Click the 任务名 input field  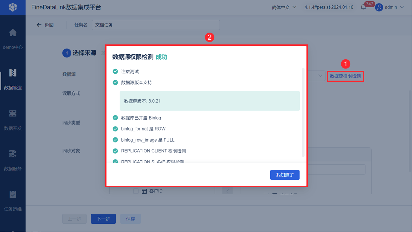(x=156, y=25)
